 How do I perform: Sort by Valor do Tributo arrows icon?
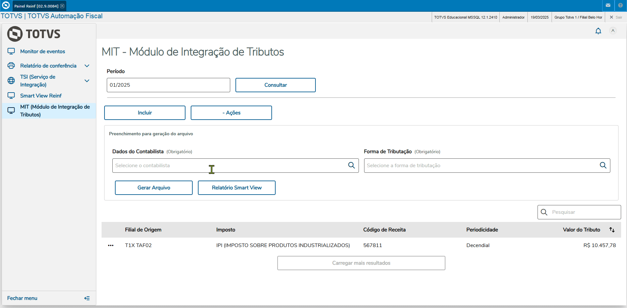[612, 230]
